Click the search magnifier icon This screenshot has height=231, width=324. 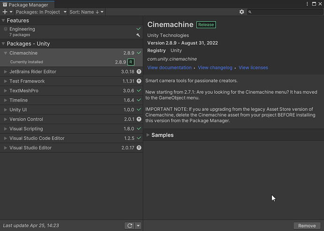click(x=250, y=12)
